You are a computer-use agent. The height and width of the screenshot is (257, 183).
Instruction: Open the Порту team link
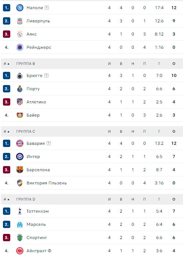(33, 89)
